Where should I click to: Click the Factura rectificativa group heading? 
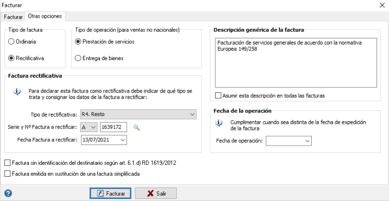tap(35, 76)
